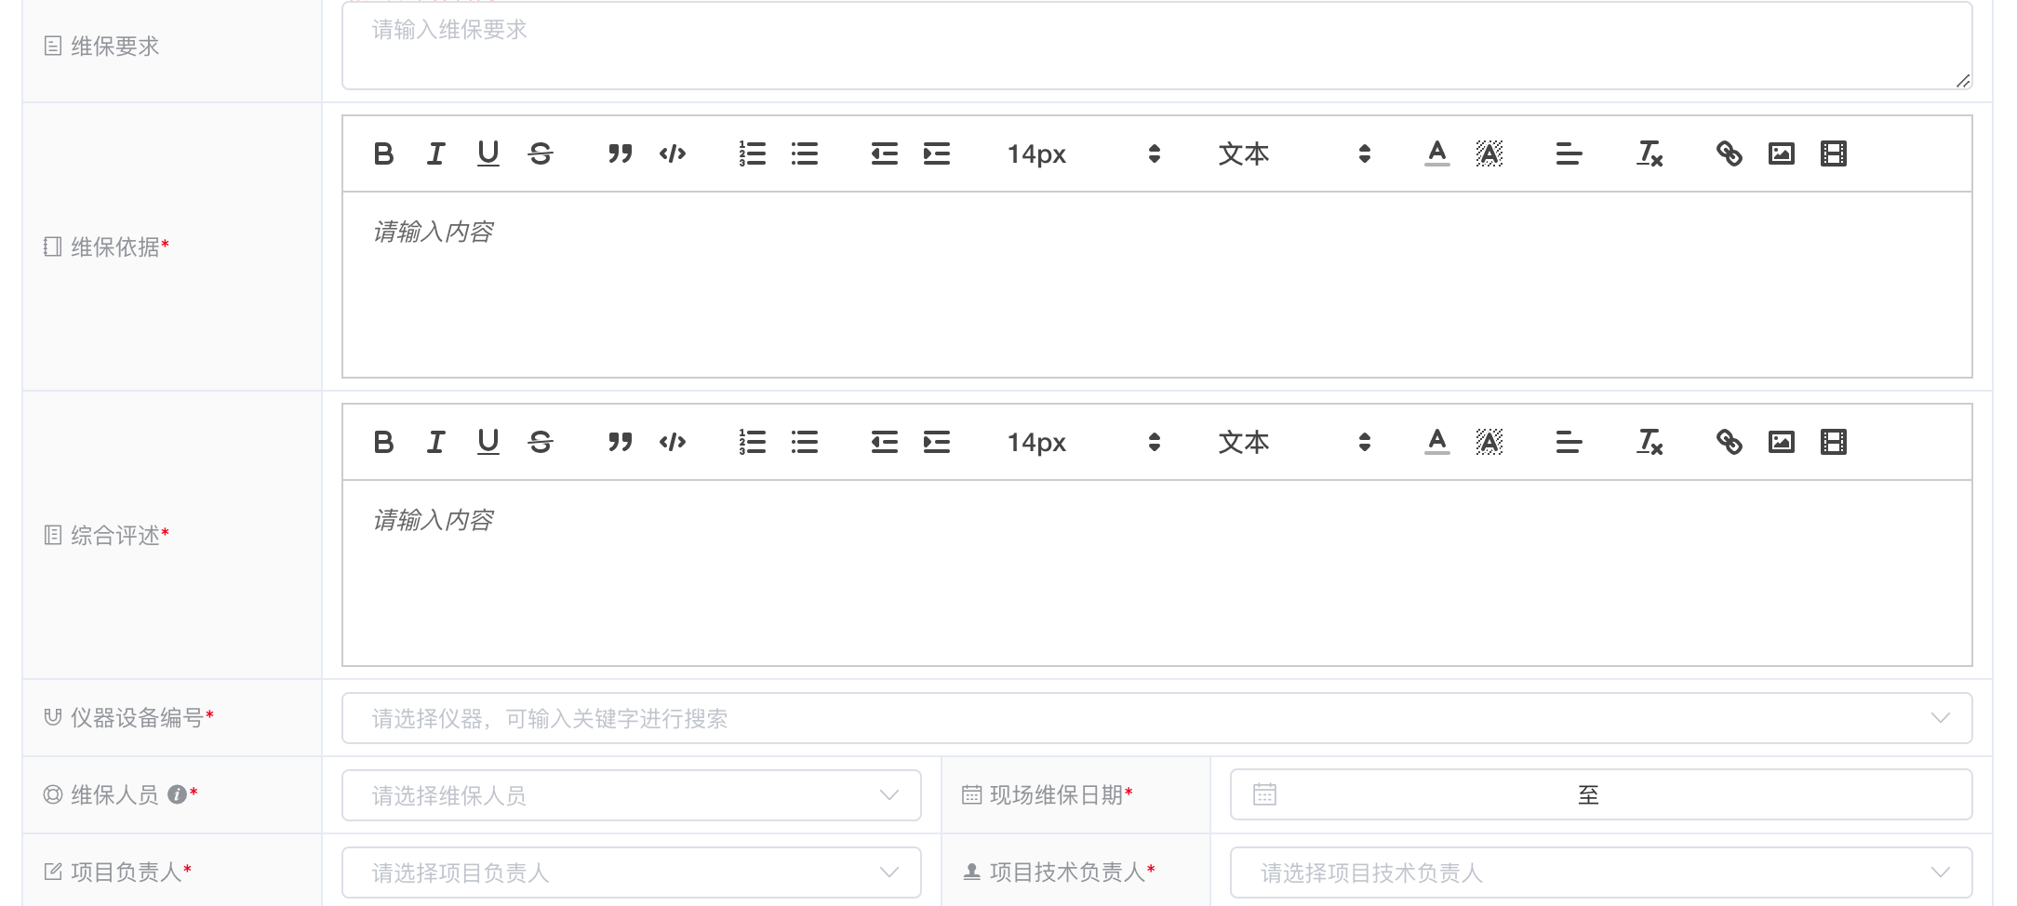Open 请选择维保人员 dropdown
2017x906 pixels.
pos(632,795)
